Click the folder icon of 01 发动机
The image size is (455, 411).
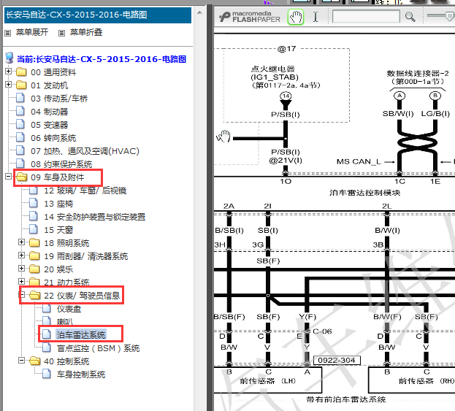21,85
